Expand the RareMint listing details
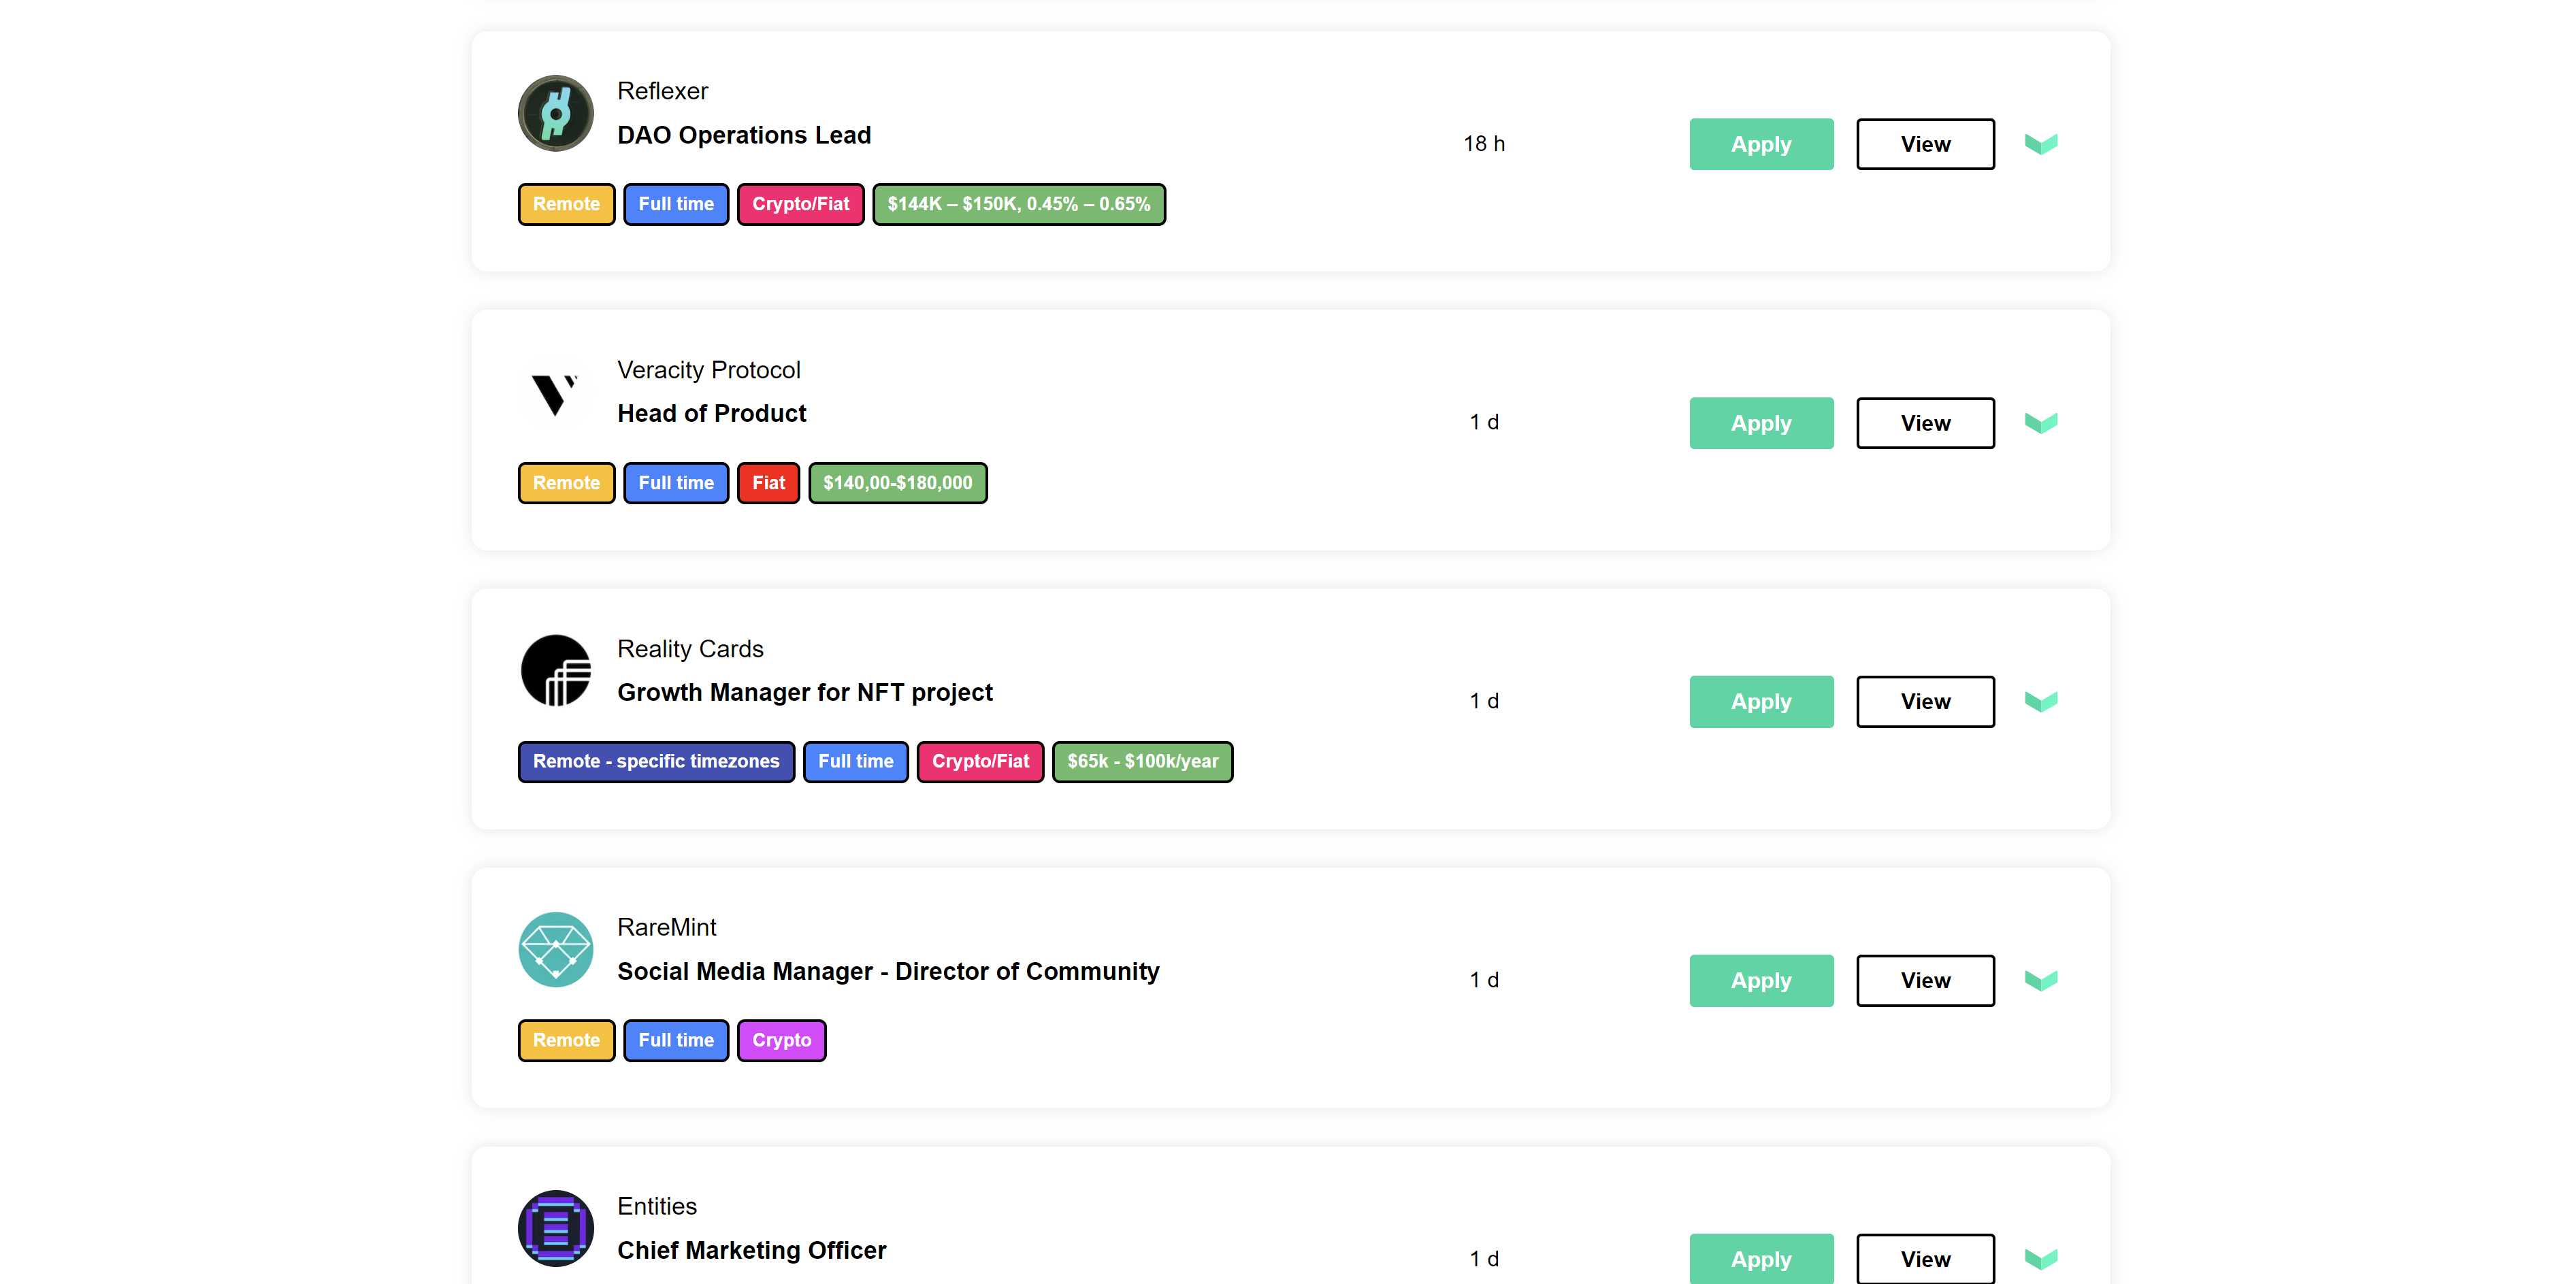This screenshot has width=2576, height=1284. [x=2041, y=980]
